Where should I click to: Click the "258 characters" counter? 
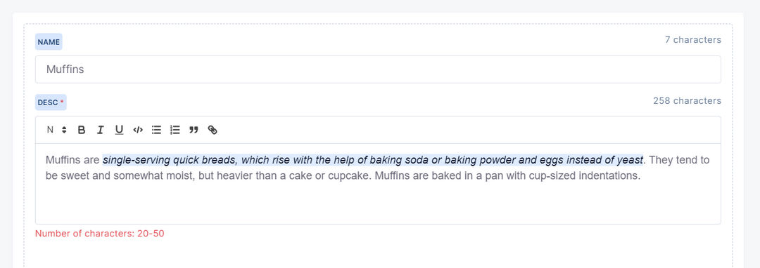tap(687, 101)
